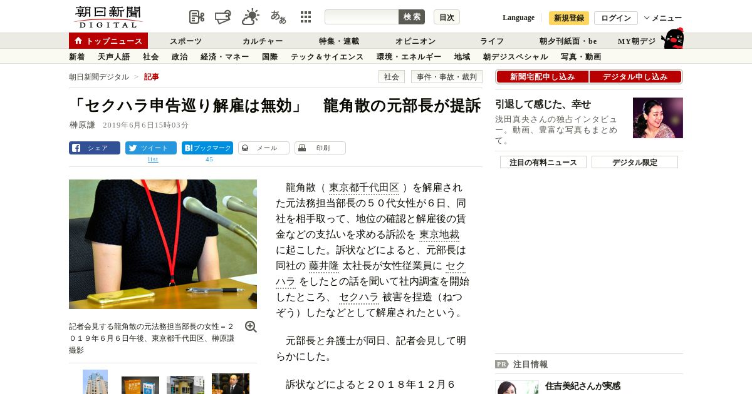Click 新規登録 registration button
This screenshot has height=394, width=752.
click(569, 18)
